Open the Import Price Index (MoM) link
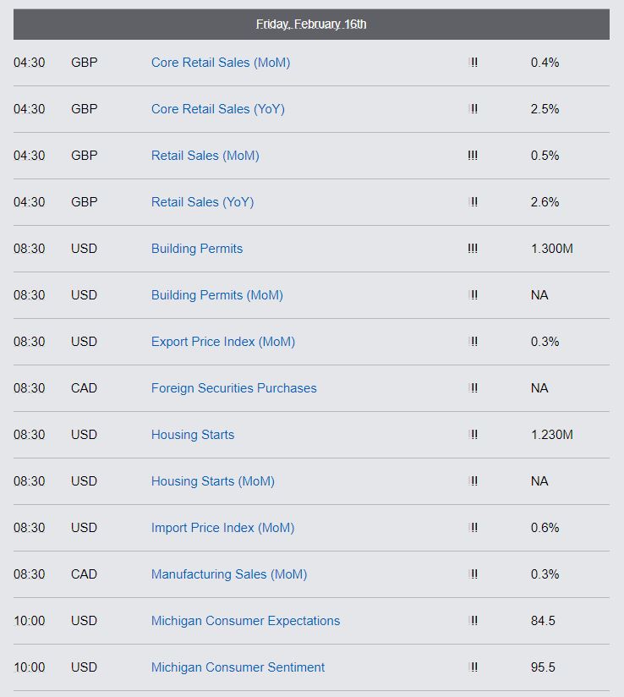624x697 pixels. click(x=222, y=528)
